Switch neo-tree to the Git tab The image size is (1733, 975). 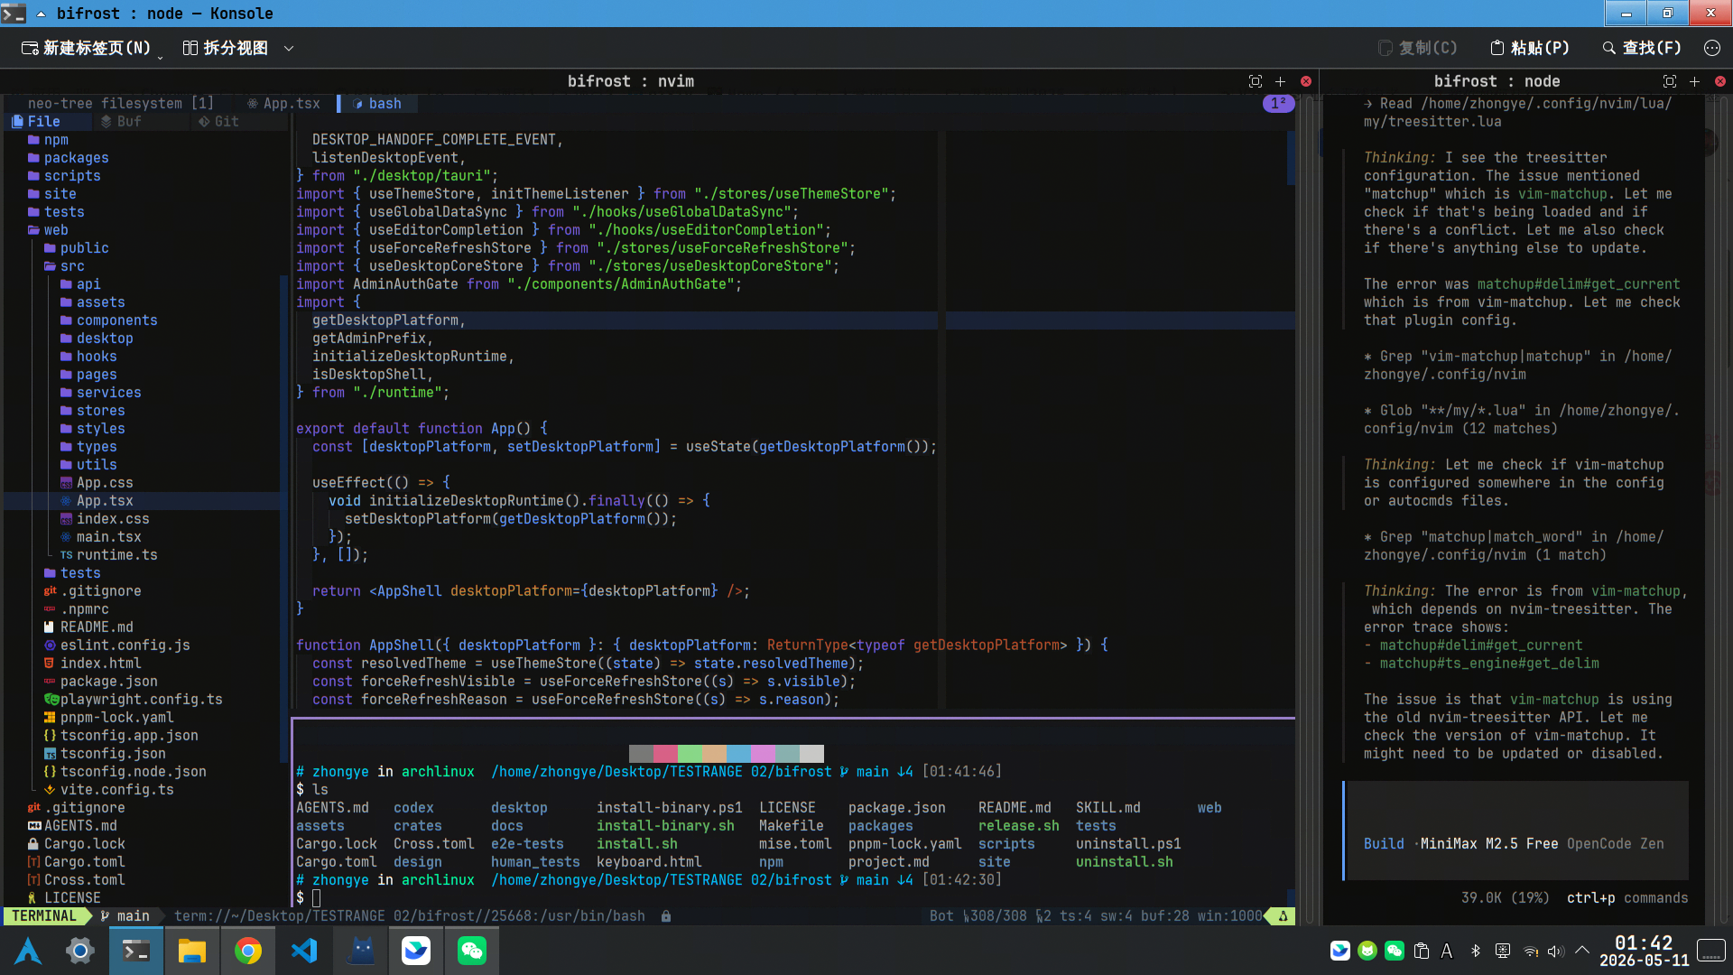[218, 122]
